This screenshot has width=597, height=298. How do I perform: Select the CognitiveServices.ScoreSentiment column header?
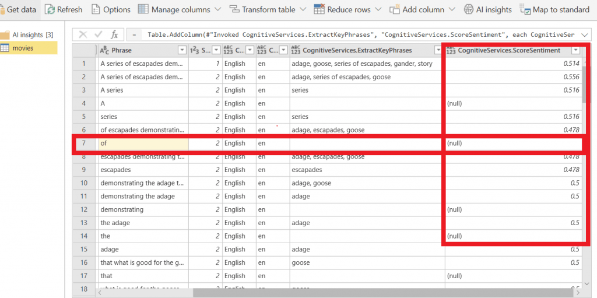pos(509,50)
